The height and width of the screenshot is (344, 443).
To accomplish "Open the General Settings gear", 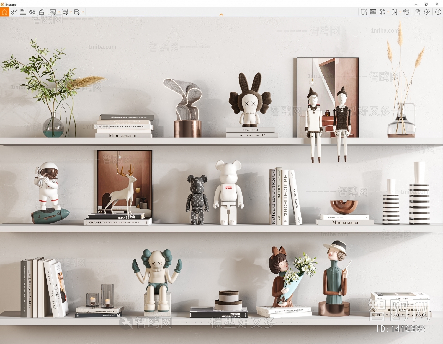I will point(427,12).
